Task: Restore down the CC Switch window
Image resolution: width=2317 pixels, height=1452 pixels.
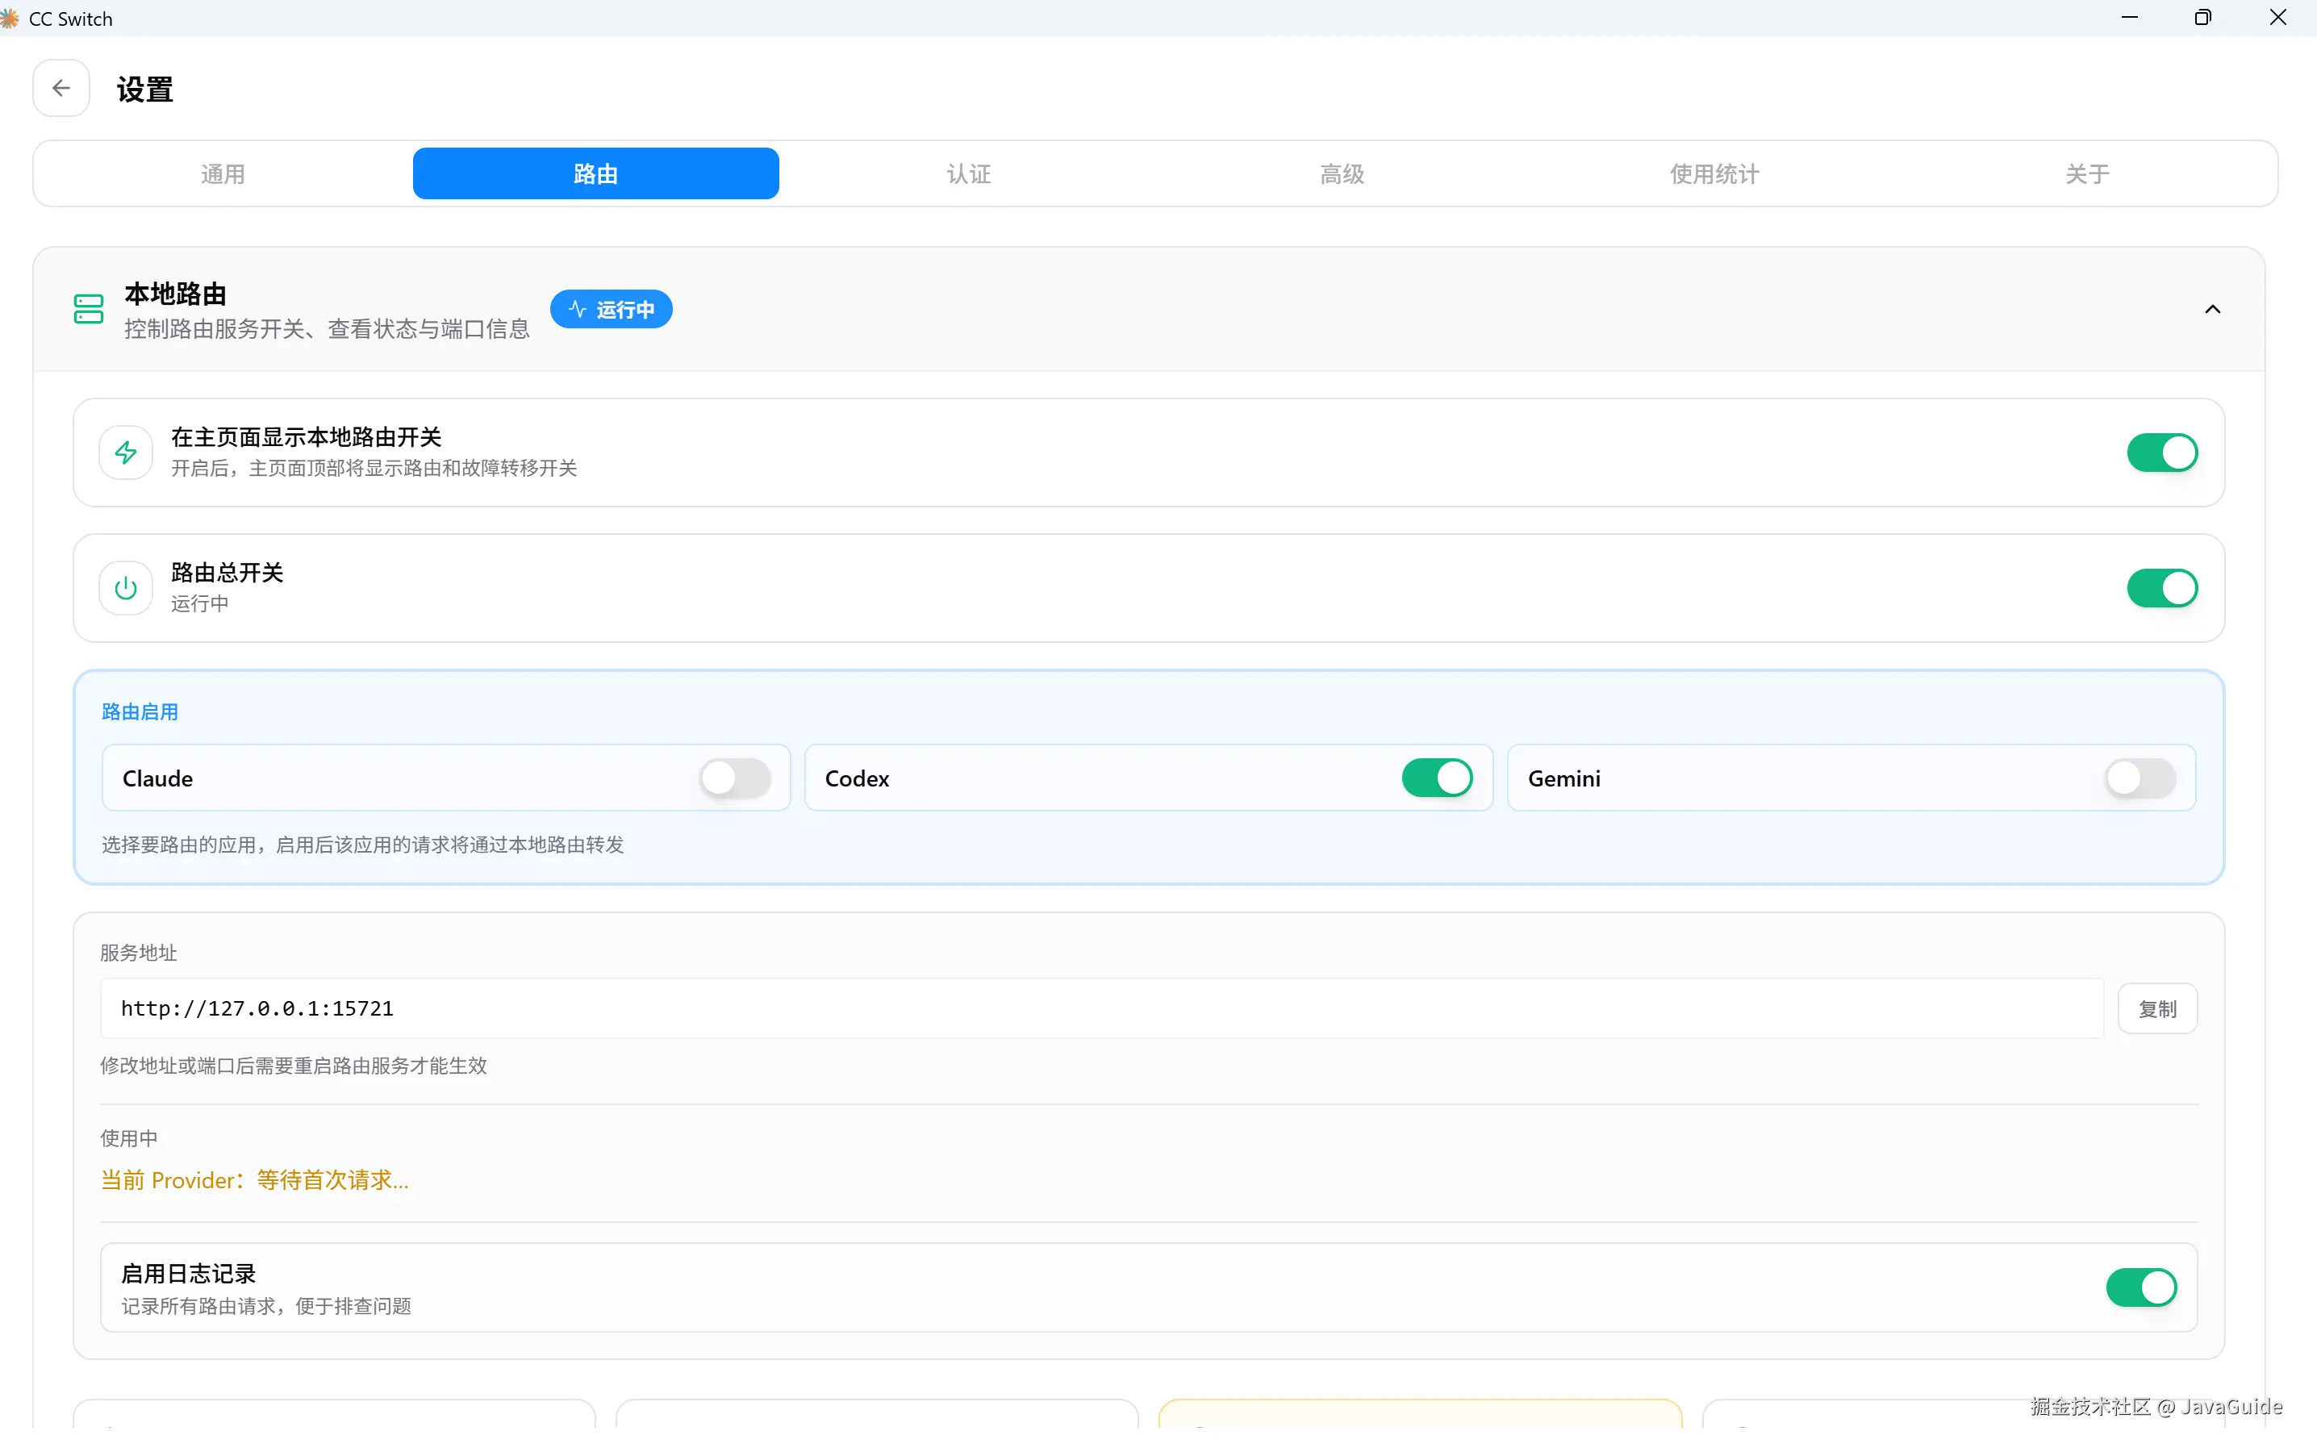Action: 2202,17
